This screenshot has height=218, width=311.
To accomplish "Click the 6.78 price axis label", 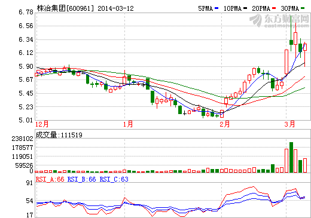I will 26,13.
